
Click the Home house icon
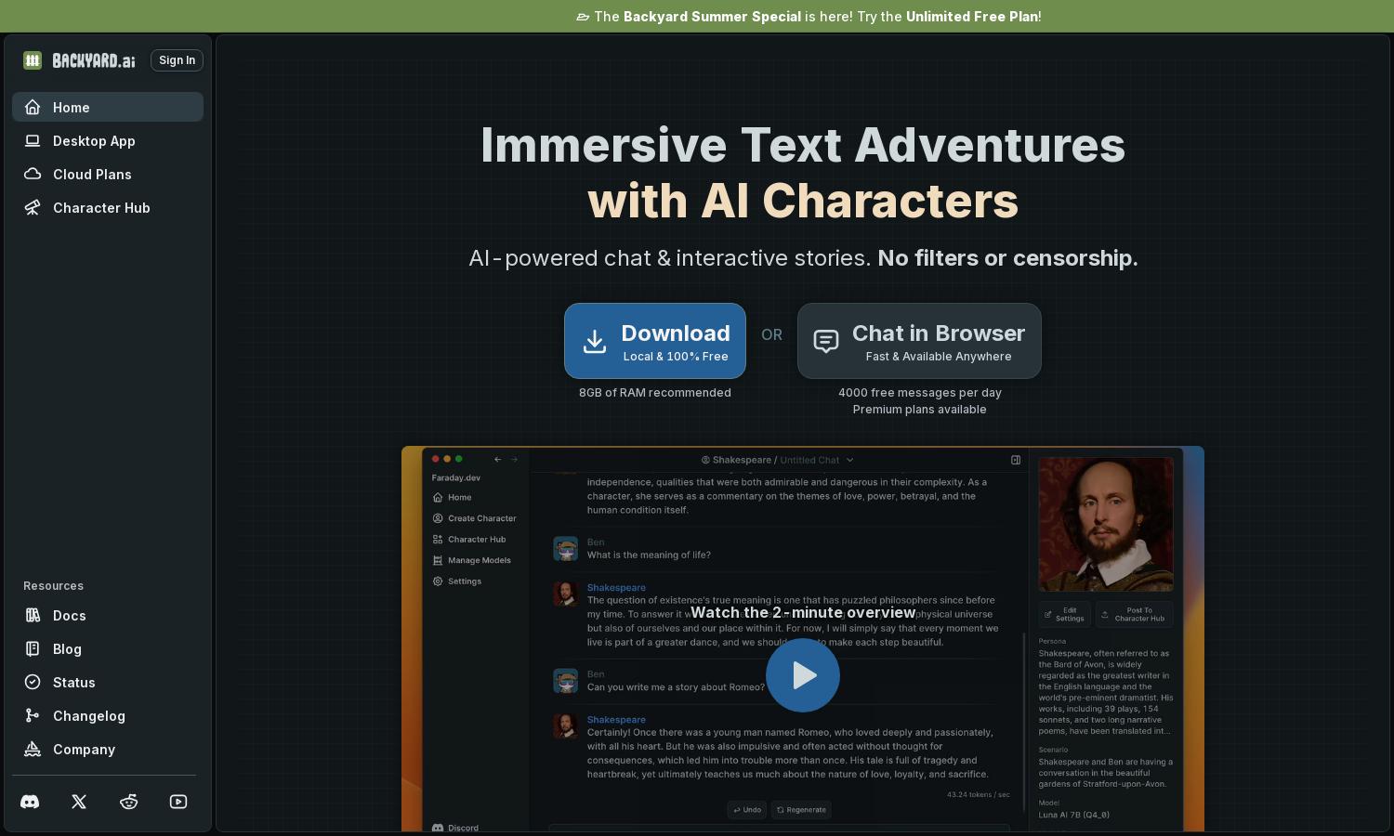pos(33,107)
